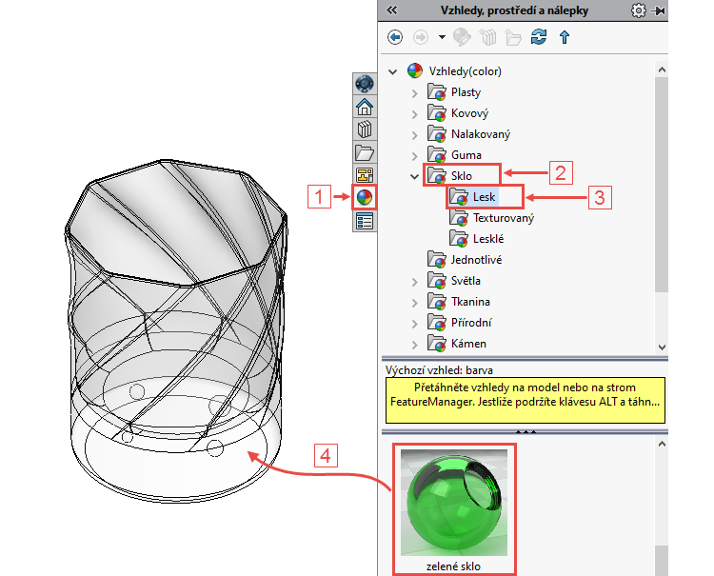Screen dimensions: 714x576
Task: Go back with the blue arrow button
Action: (x=395, y=37)
